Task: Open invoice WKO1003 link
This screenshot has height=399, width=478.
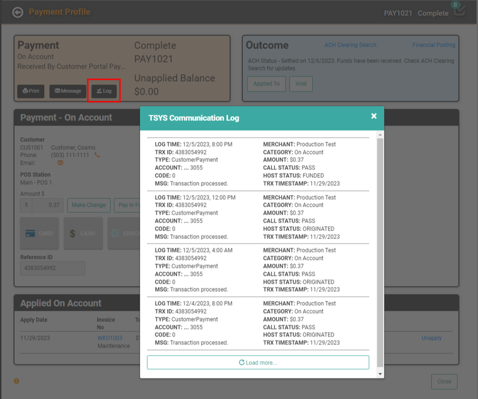Action: (x=110, y=338)
